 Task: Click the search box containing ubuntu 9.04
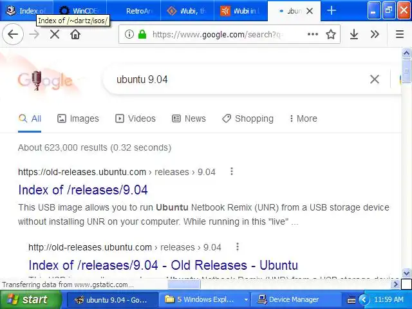point(236,79)
